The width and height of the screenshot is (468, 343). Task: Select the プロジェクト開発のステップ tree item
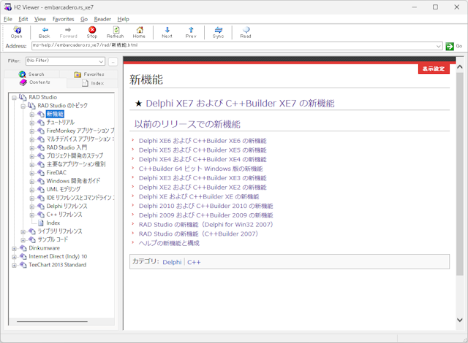tap(75, 155)
